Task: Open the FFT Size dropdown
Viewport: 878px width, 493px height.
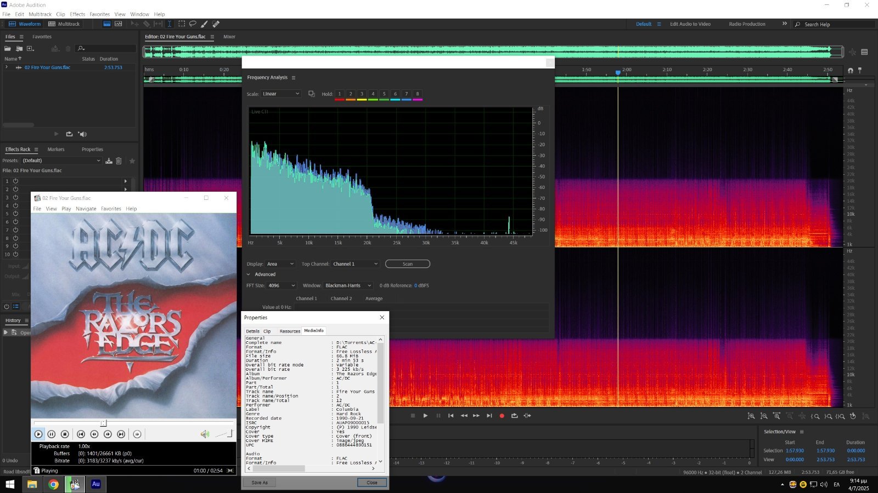Action: 282,285
